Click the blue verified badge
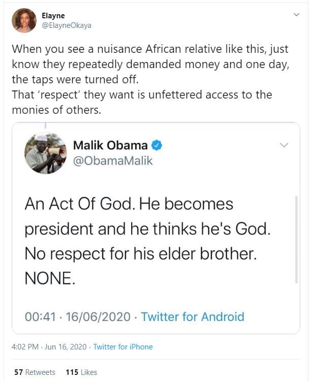 click(157, 146)
